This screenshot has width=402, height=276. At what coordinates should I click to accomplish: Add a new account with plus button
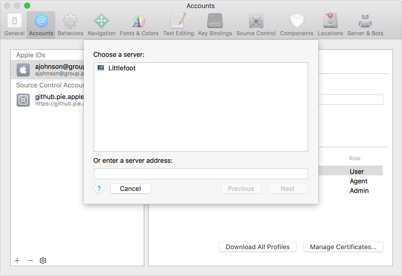[17, 260]
